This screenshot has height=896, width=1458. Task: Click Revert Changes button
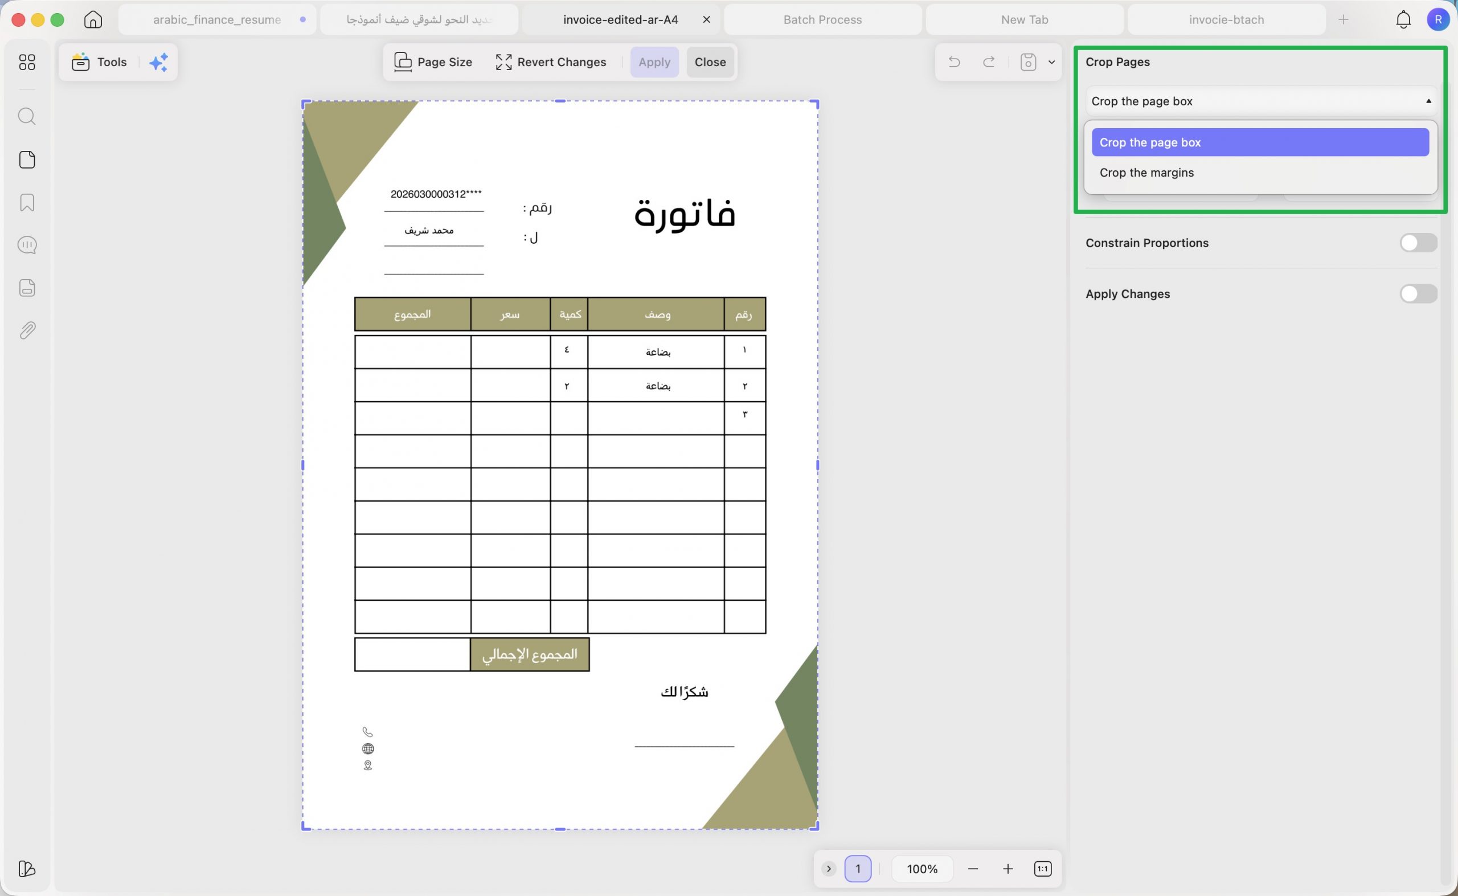point(551,62)
